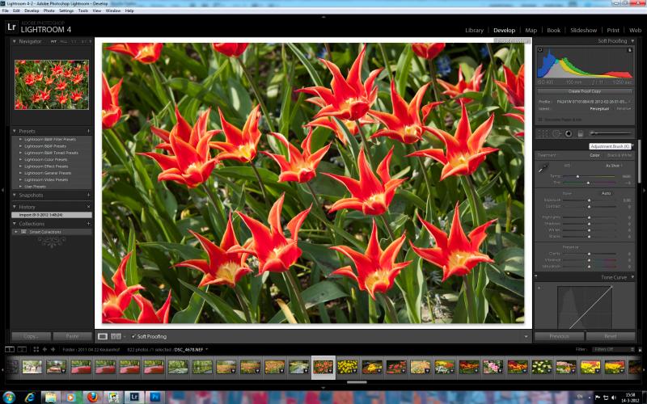The width and height of the screenshot is (647, 404).
Task: Collapse the Presets panel
Action: tap(14, 131)
